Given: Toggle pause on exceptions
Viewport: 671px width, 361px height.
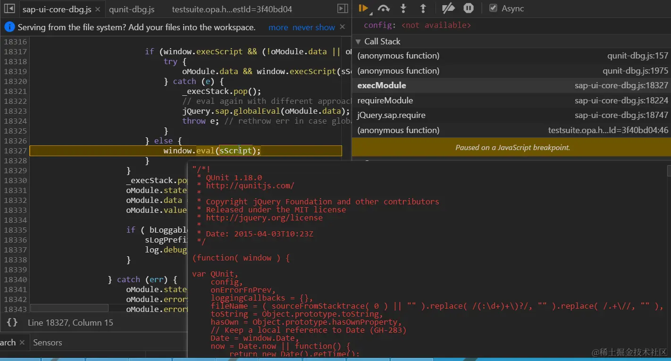Looking at the screenshot, I should pos(468,8).
